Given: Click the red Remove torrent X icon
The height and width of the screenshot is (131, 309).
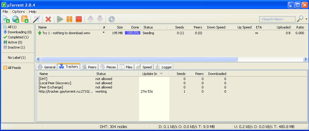Looking at the screenshot, I should click(48, 19).
